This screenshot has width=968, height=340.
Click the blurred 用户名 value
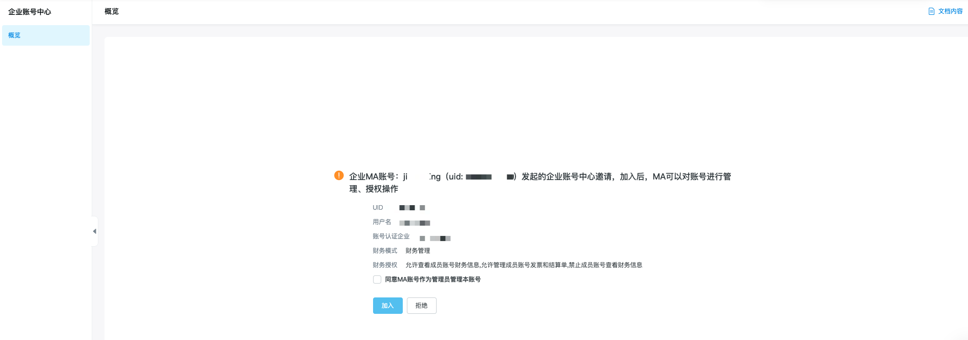click(415, 223)
